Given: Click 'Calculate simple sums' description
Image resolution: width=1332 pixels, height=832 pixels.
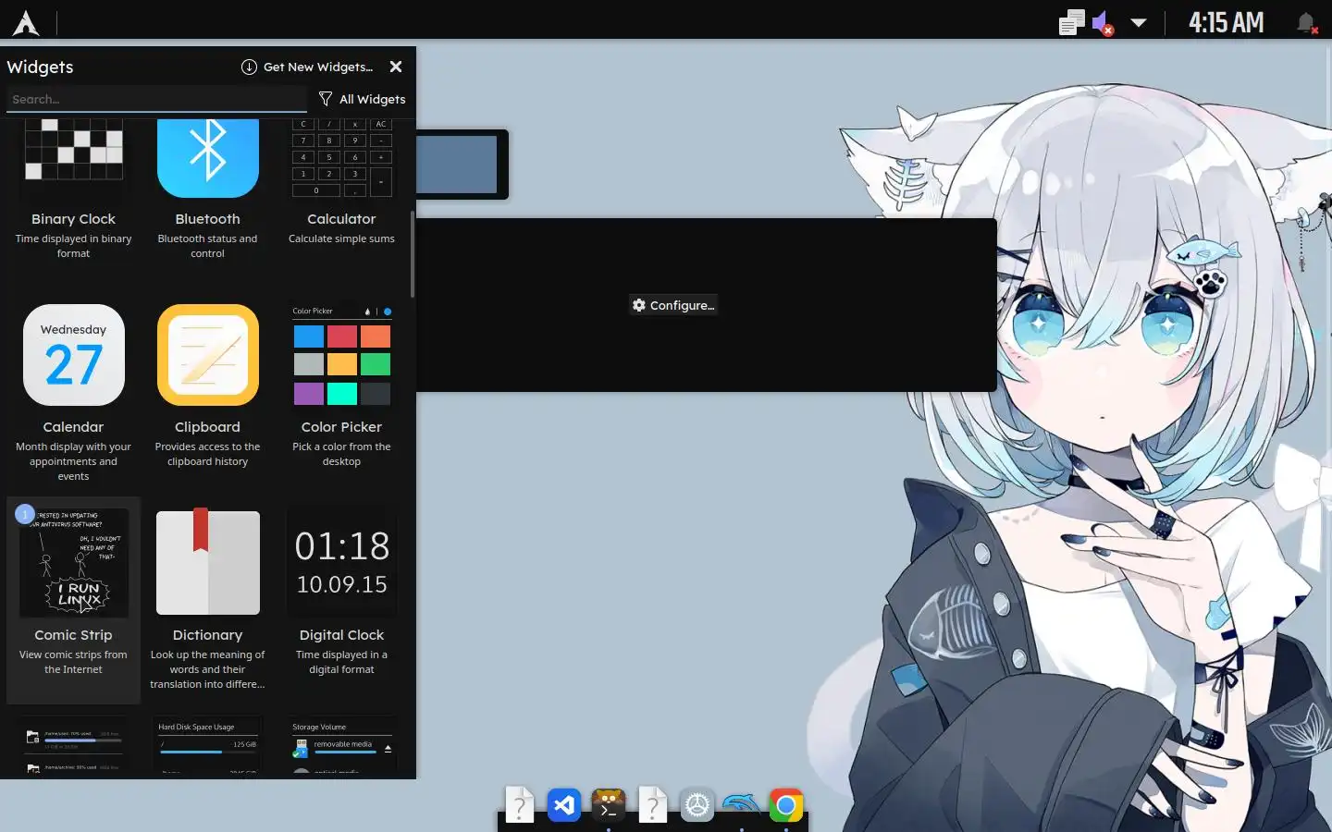Looking at the screenshot, I should [x=341, y=239].
